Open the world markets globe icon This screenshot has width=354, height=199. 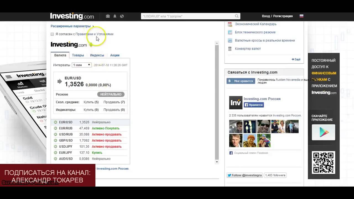click(122, 16)
